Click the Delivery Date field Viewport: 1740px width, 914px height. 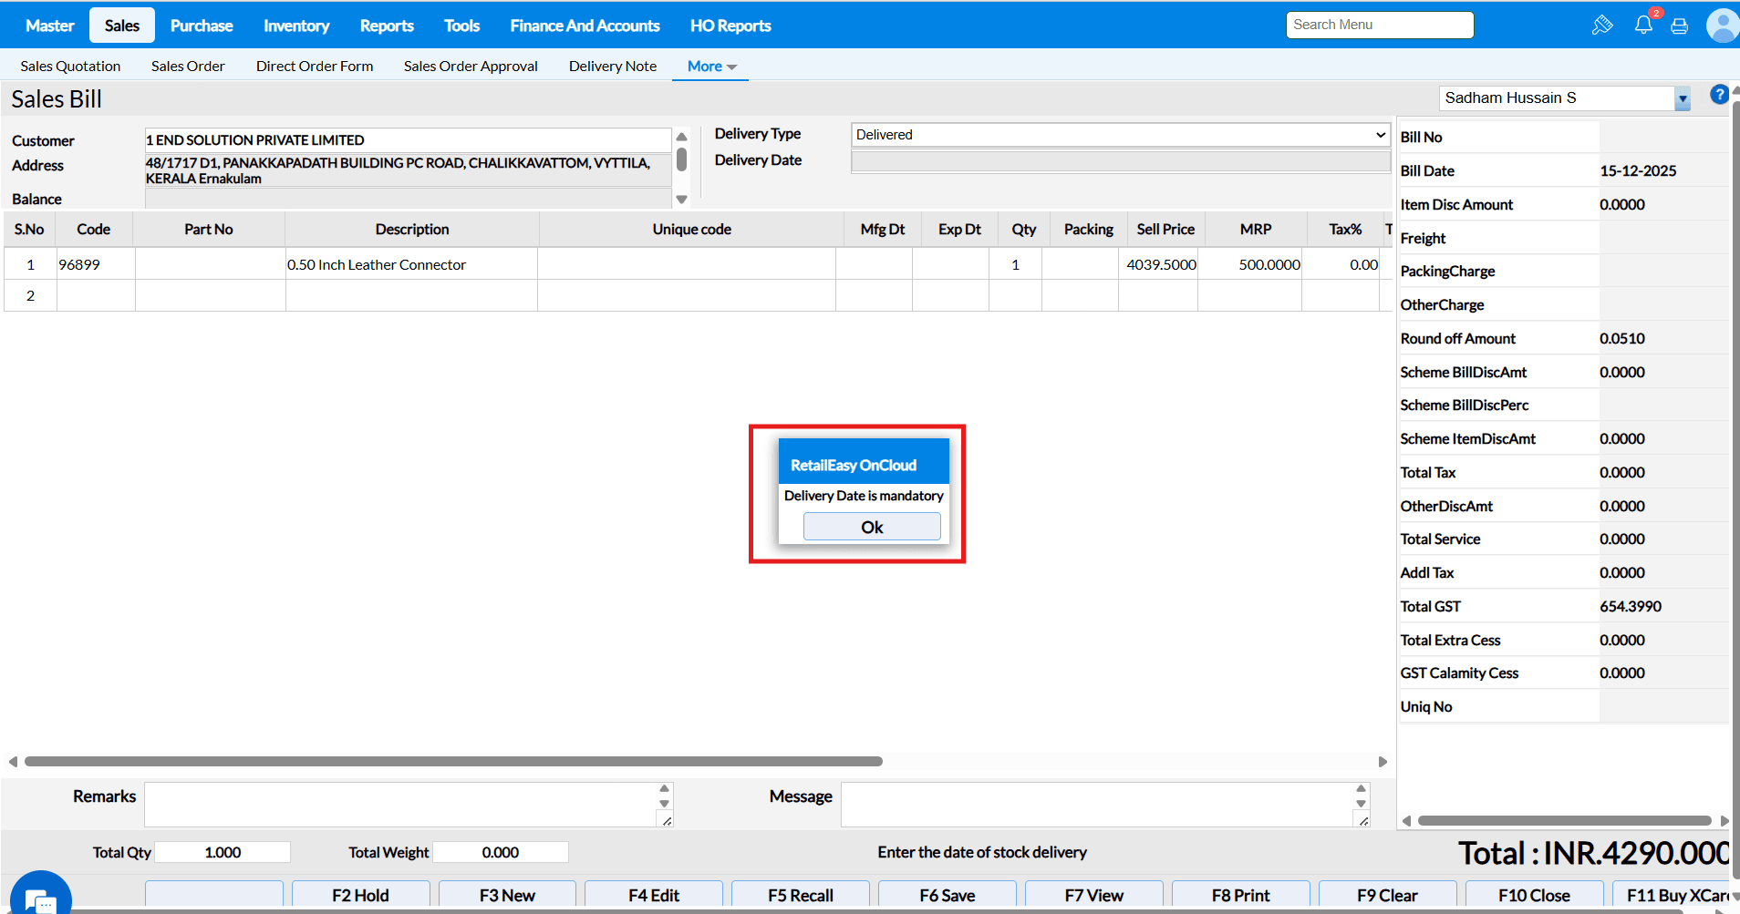pyautogui.click(x=1120, y=161)
